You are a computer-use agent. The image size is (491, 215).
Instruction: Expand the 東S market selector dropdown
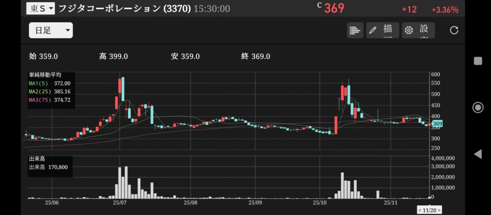40,9
